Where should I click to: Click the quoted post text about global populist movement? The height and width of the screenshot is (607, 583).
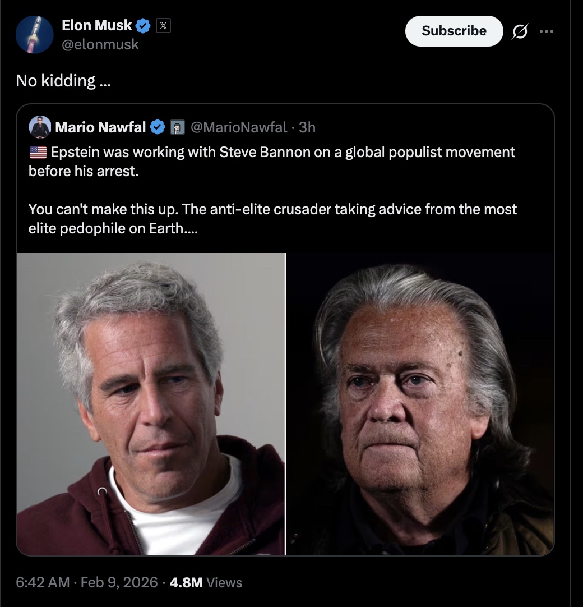click(272, 161)
